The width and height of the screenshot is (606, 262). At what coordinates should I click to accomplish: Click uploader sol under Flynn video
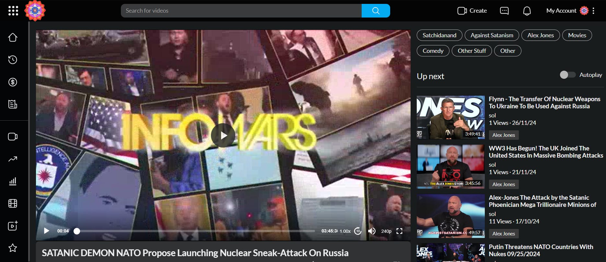tap(492, 115)
